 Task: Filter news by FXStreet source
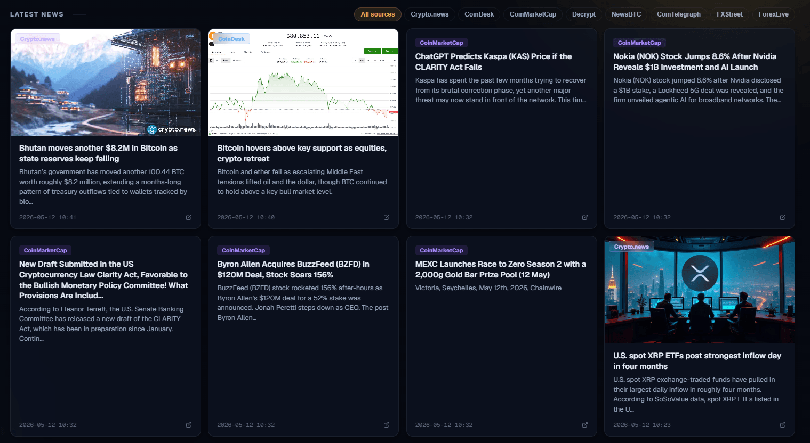729,14
